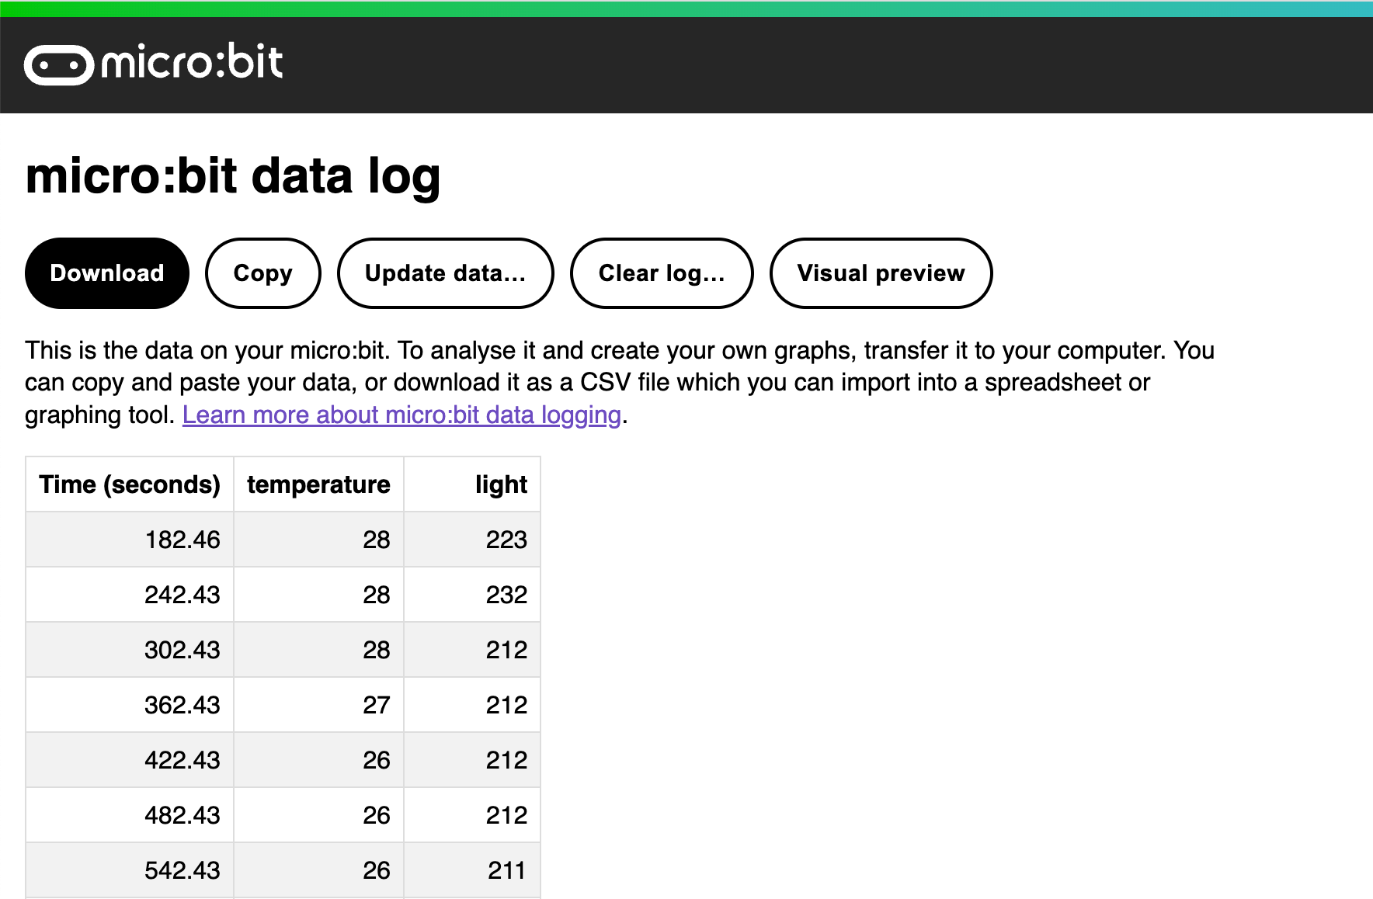Screen dimensions: 1373x899
Task: Select the 182.46 time cell
Action: pos(130,540)
